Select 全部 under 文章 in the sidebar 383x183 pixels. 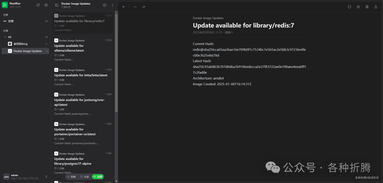[26, 21]
